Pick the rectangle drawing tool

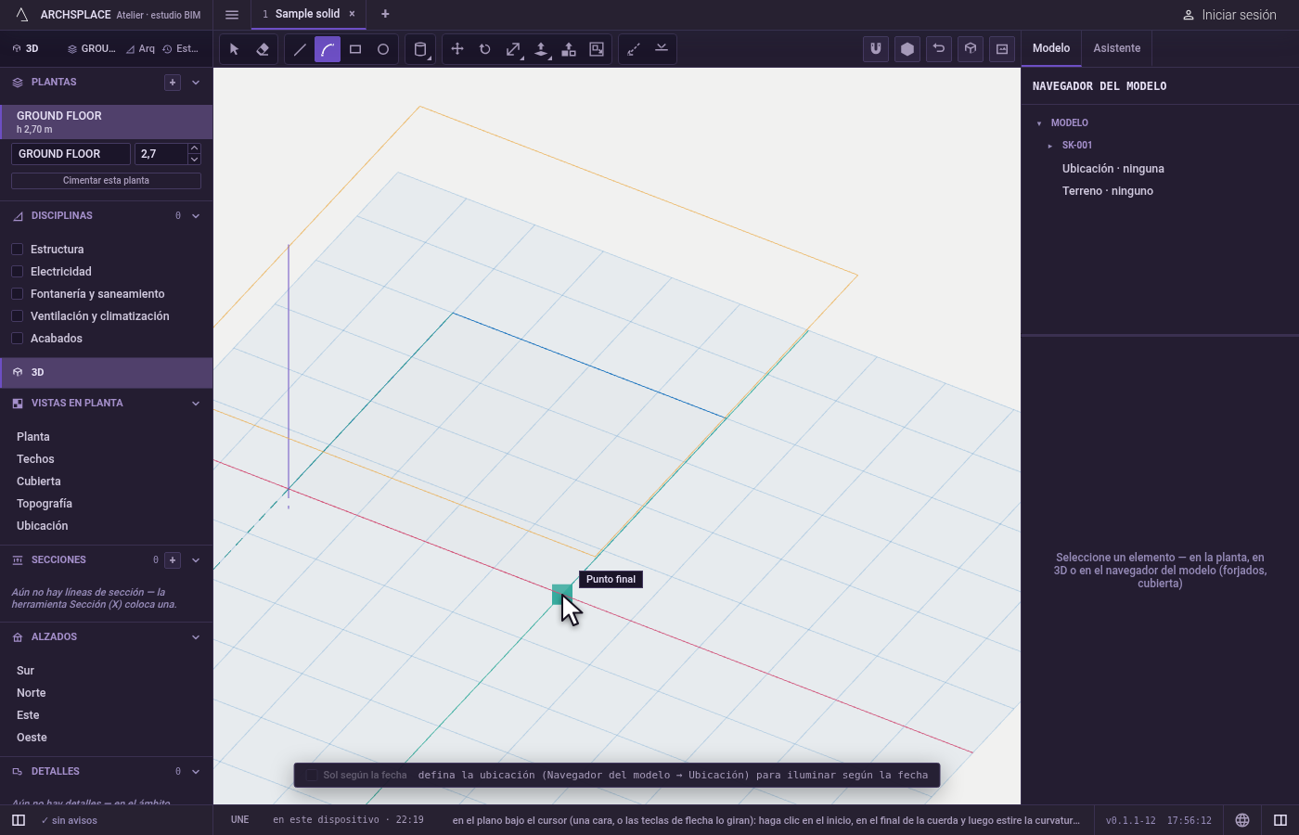[x=355, y=49]
